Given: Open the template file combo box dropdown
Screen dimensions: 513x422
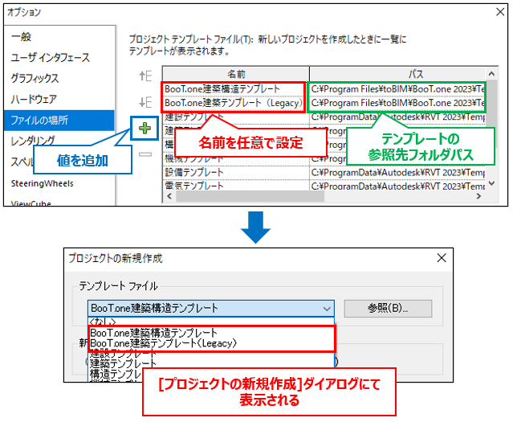Looking at the screenshot, I should click(327, 309).
